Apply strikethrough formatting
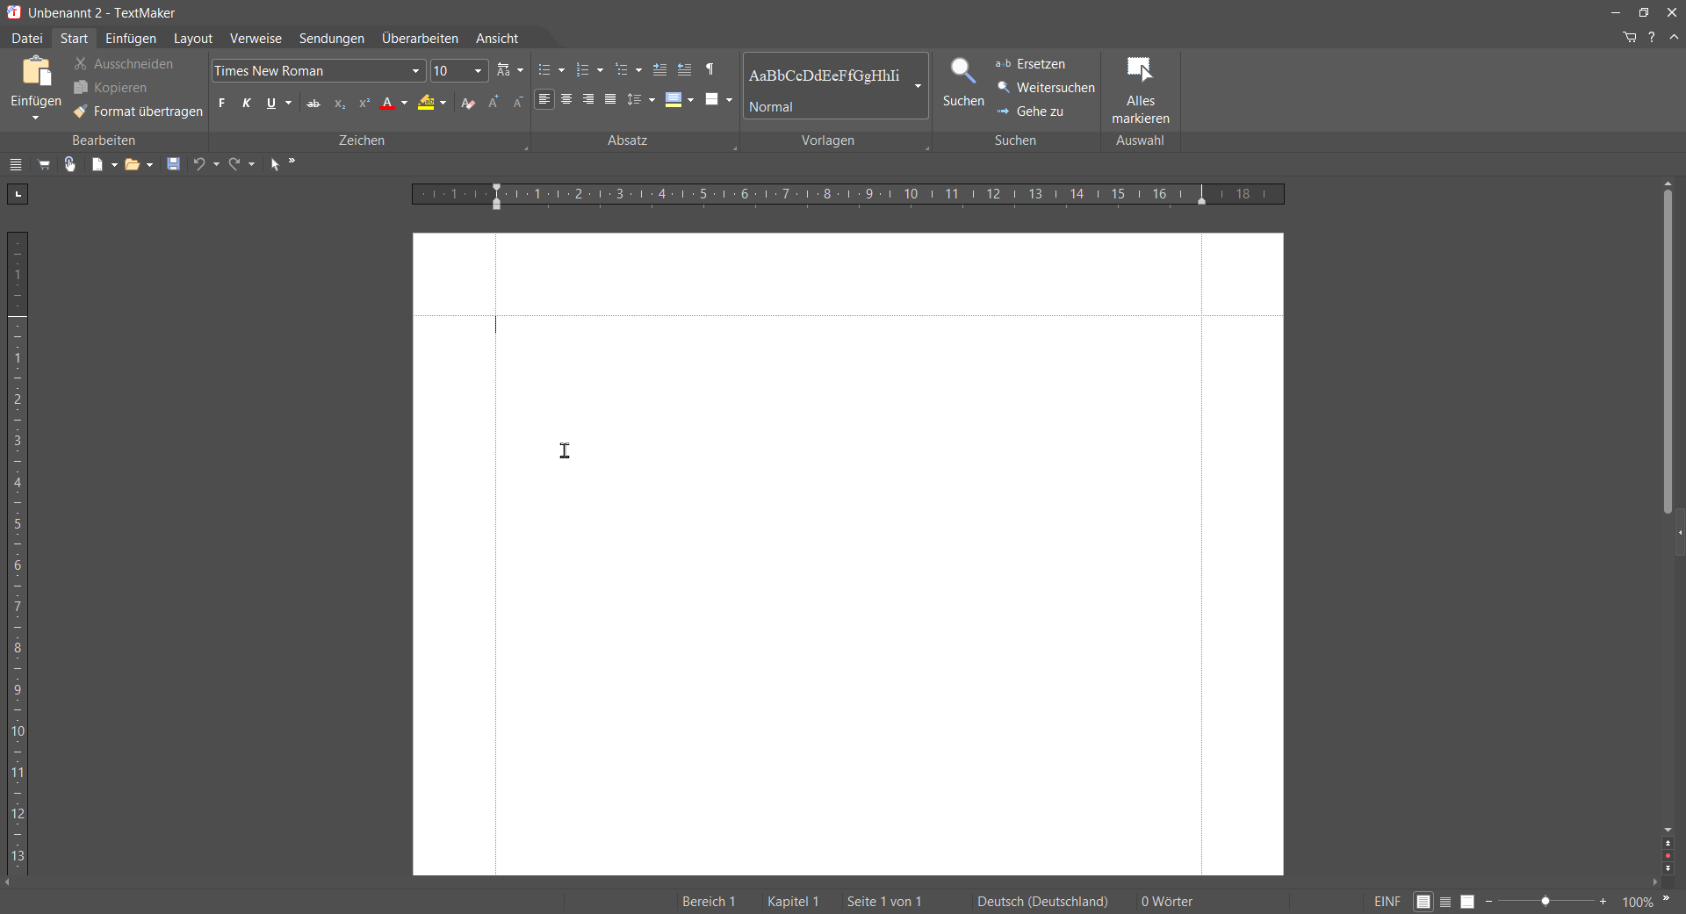 313,103
